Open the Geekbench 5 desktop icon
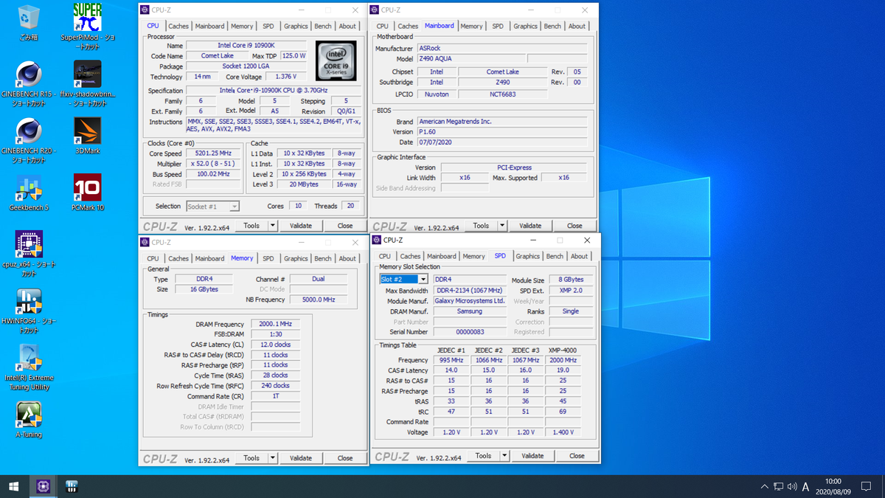885x498 pixels. [28, 192]
